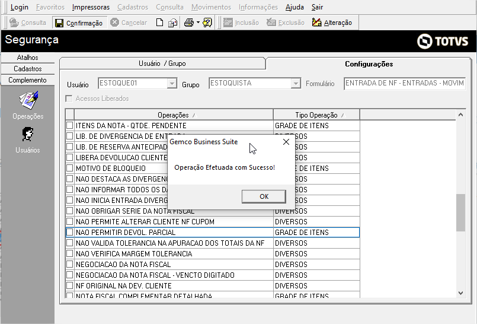Click the grid scroll down arrow
The height and width of the screenshot is (324, 477).
[x=460, y=293]
